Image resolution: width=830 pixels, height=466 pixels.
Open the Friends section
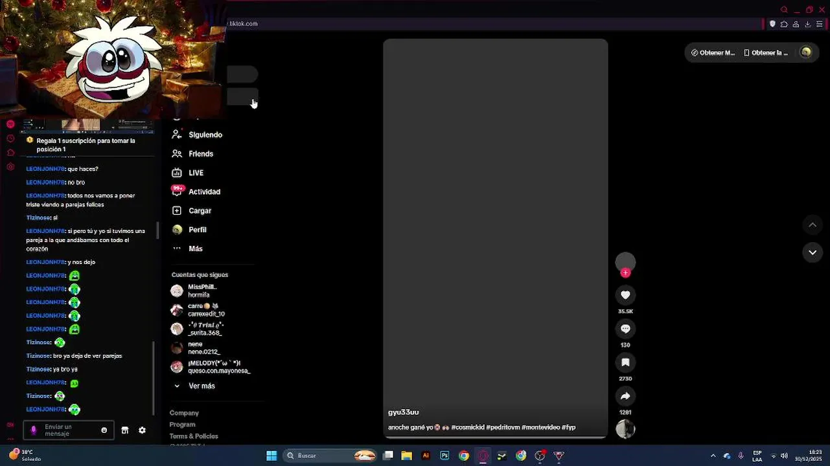[193, 154]
